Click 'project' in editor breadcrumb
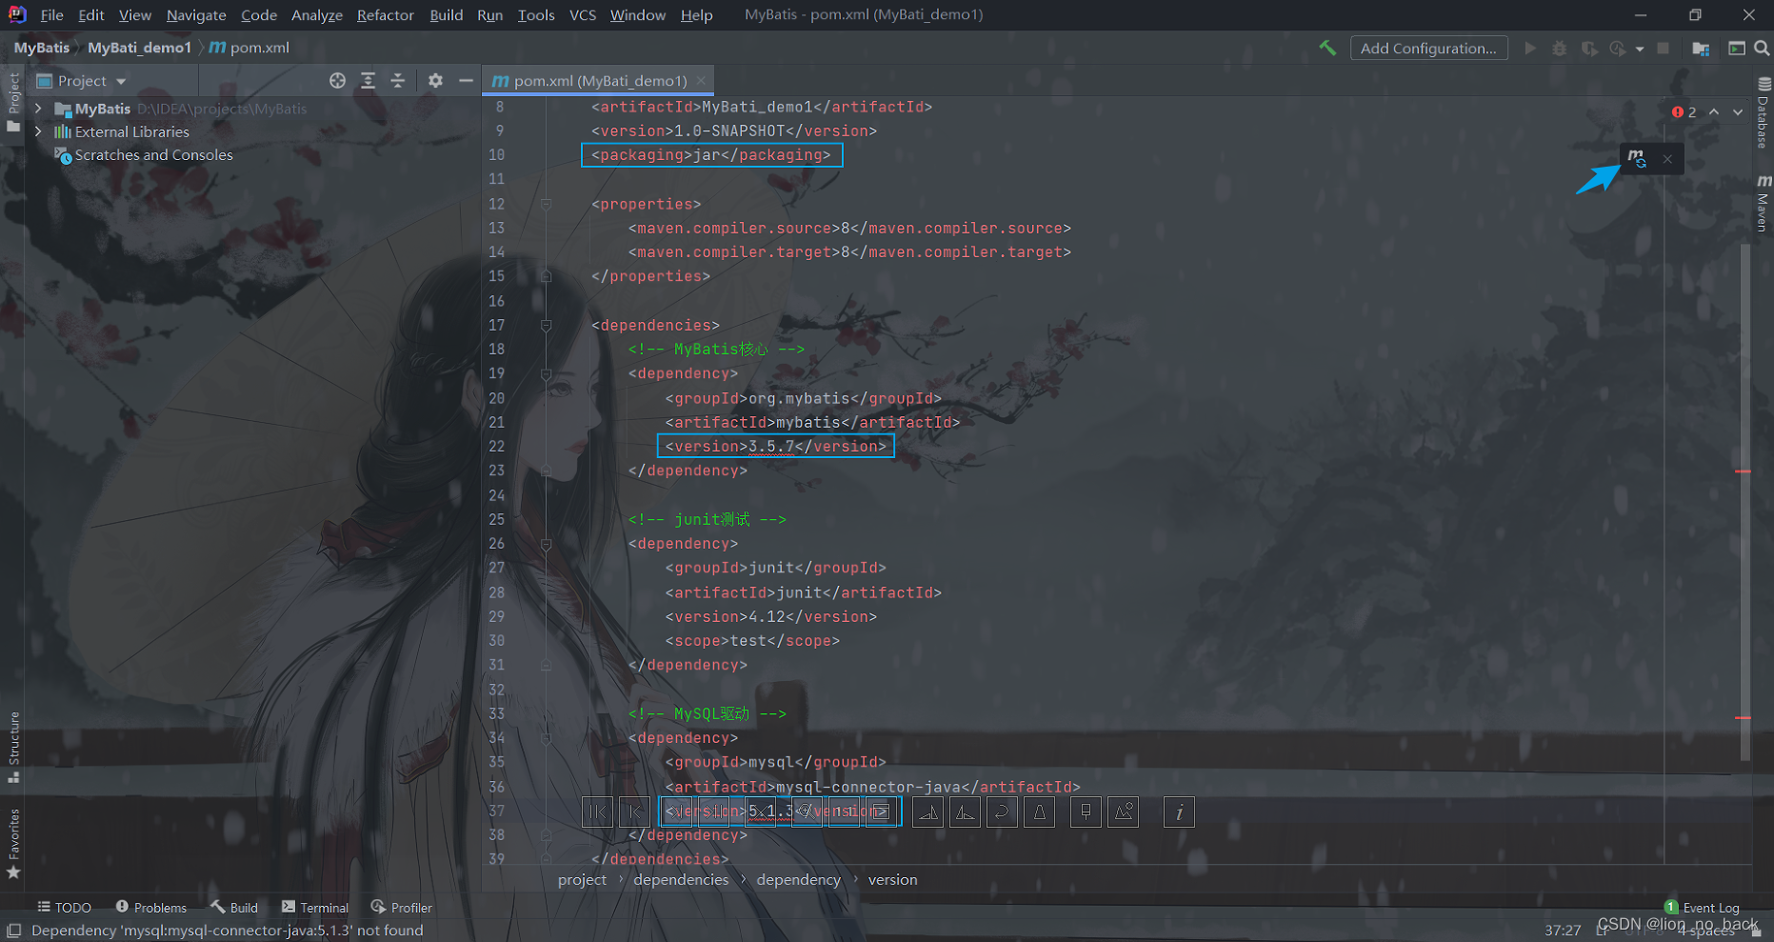The height and width of the screenshot is (942, 1774). pos(582,880)
